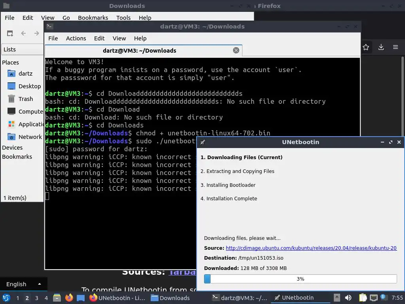Open the terminal Help menu

[140, 38]
